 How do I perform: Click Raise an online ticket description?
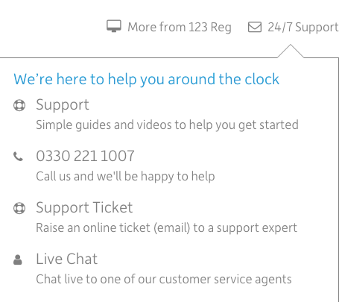coord(167,228)
